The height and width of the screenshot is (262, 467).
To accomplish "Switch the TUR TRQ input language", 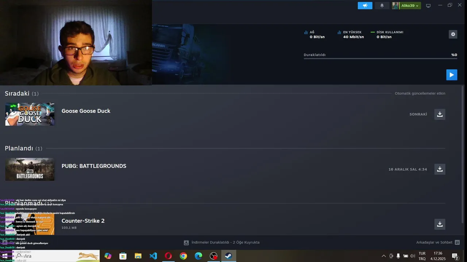I will coord(422,256).
